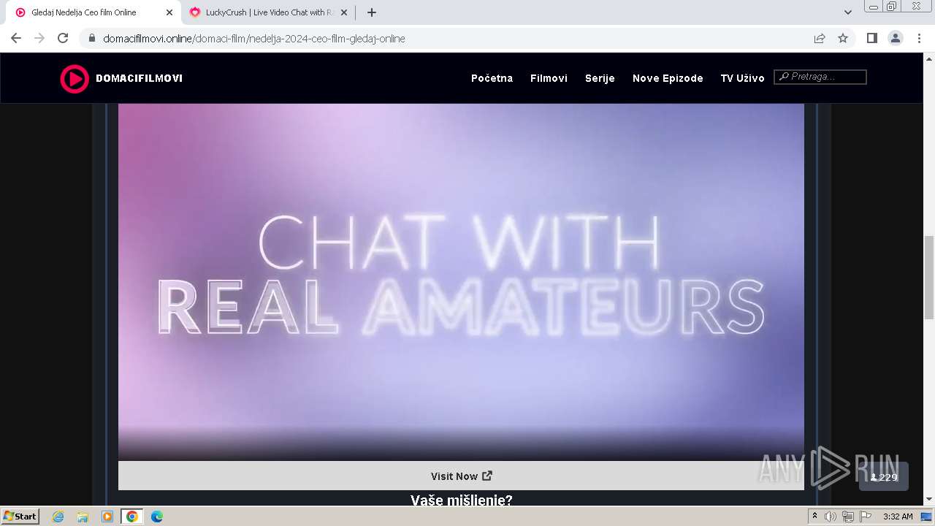The width and height of the screenshot is (935, 526).
Task: Click the Pretraga search field
Action: click(820, 77)
